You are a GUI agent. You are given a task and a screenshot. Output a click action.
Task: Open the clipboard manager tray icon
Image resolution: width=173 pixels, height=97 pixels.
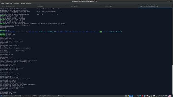[x=126, y=96]
